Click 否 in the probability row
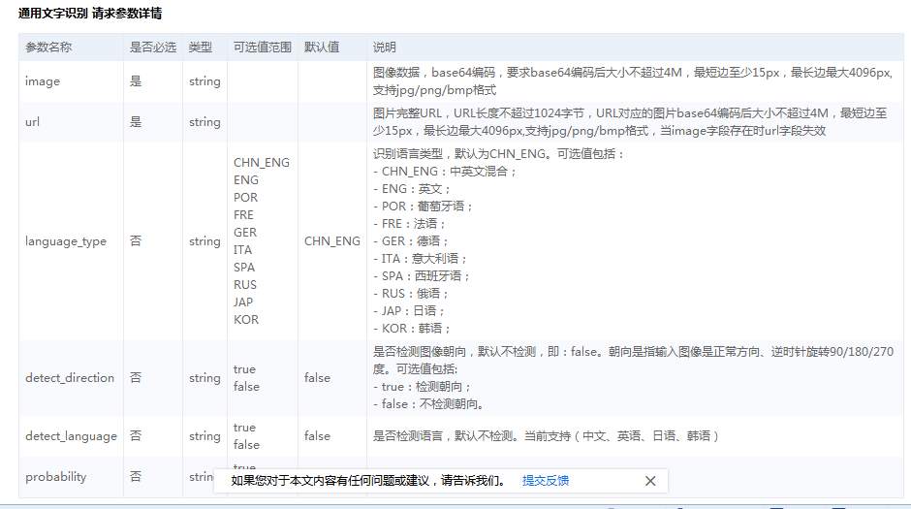 tap(136, 476)
